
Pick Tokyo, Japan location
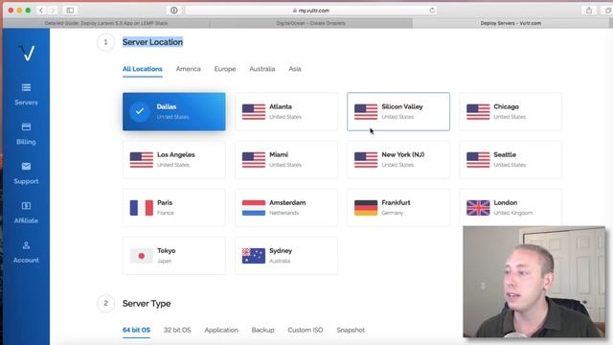pyautogui.click(x=174, y=256)
